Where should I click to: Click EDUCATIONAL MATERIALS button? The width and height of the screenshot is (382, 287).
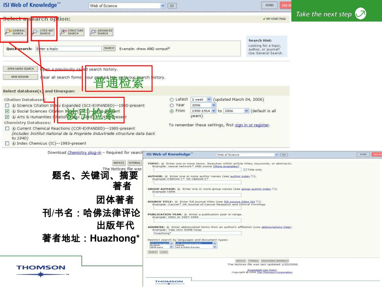click(275, 260)
